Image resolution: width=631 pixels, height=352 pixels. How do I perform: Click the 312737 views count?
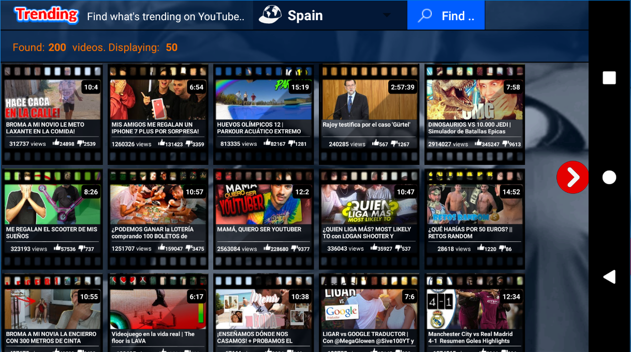tap(28, 144)
